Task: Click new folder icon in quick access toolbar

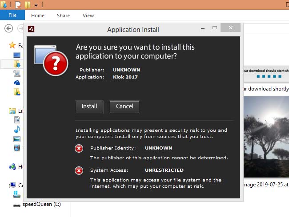Action: [x=28, y=4]
